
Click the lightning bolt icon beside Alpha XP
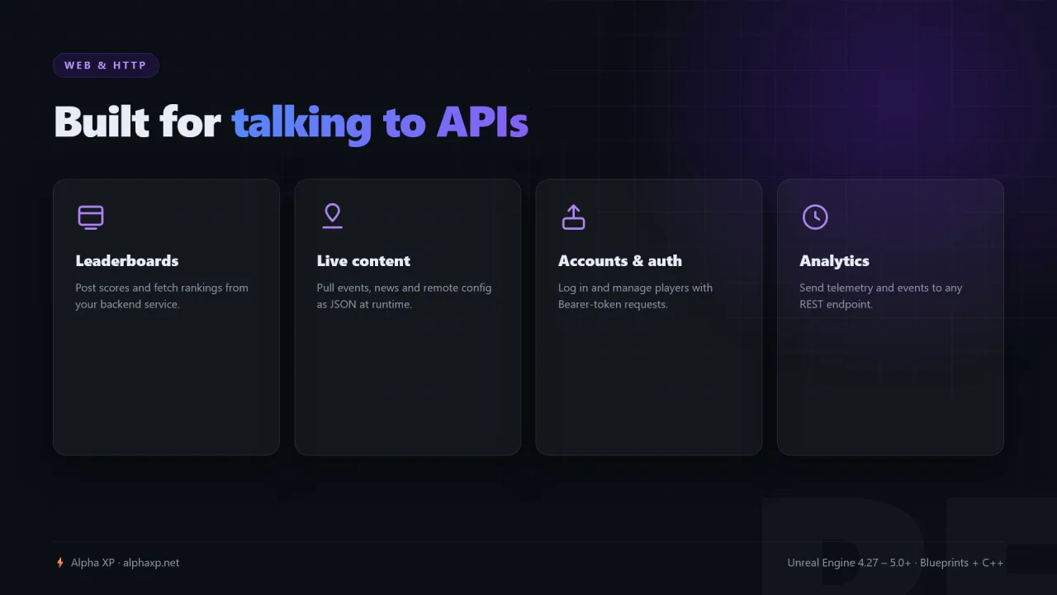[59, 563]
